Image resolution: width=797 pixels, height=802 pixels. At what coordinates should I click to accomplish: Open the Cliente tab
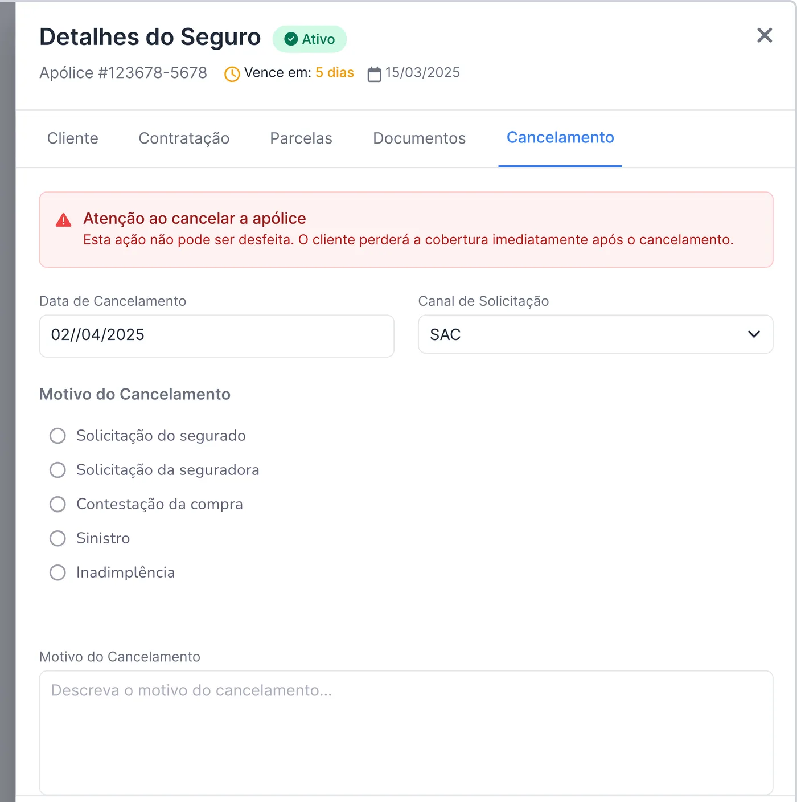tap(73, 138)
